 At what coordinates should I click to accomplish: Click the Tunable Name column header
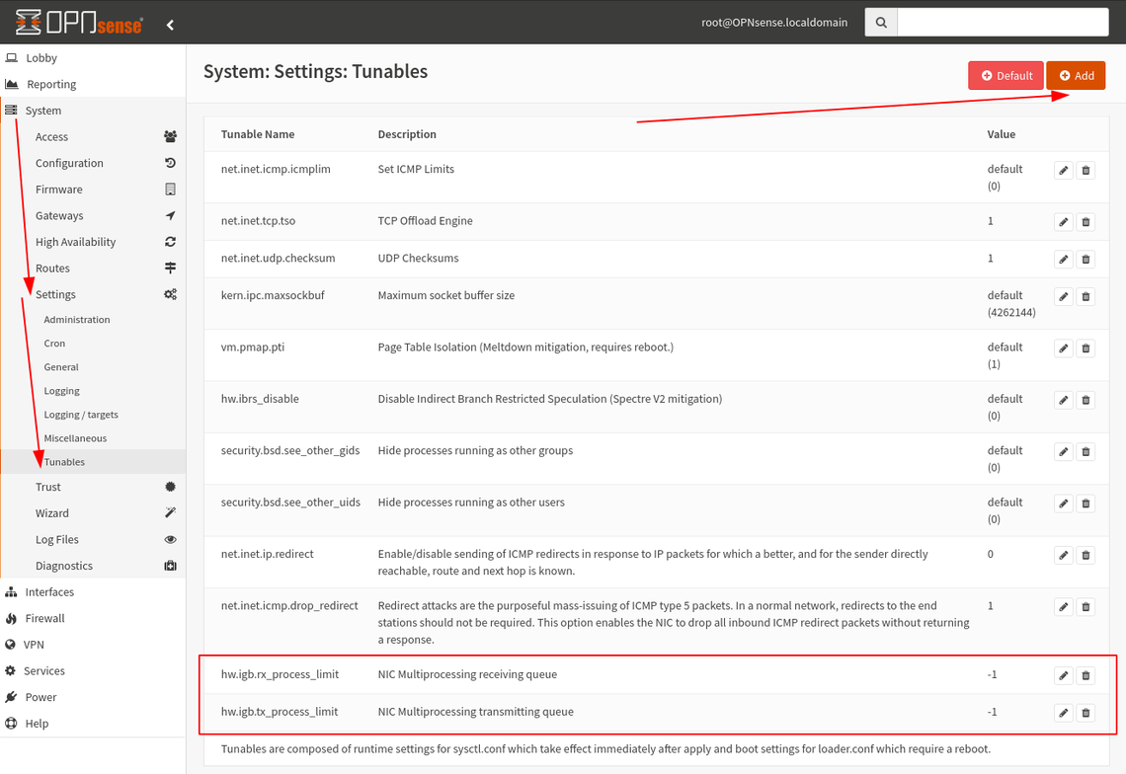coord(258,134)
